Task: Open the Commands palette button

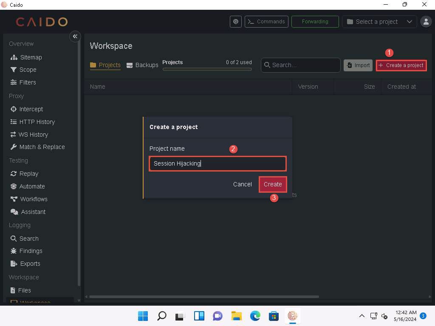Action: click(x=266, y=22)
